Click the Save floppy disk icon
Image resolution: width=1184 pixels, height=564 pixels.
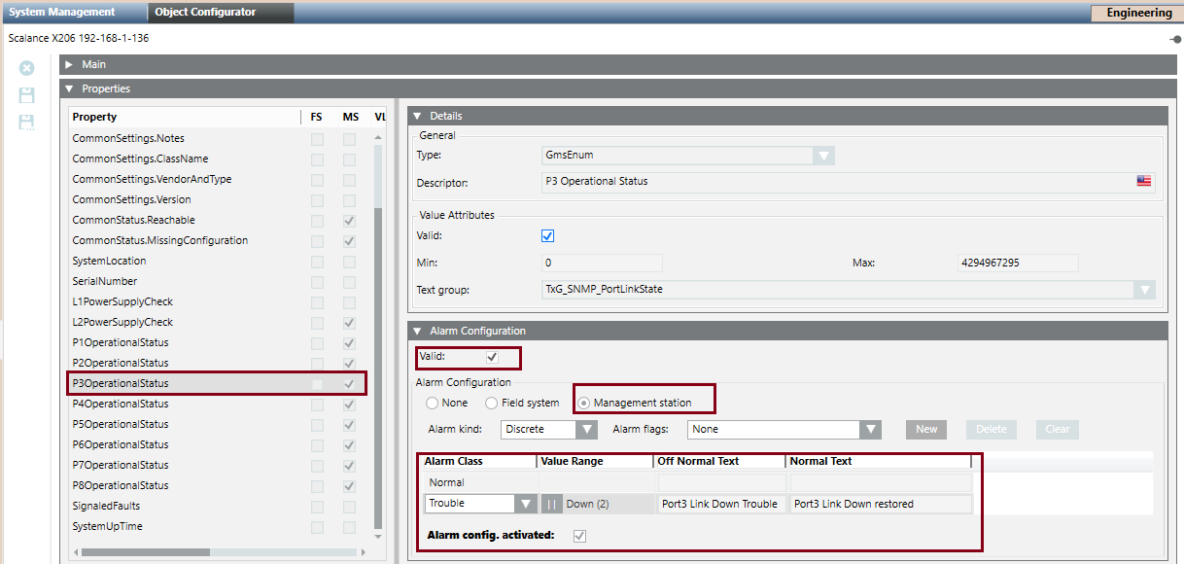pyautogui.click(x=27, y=95)
